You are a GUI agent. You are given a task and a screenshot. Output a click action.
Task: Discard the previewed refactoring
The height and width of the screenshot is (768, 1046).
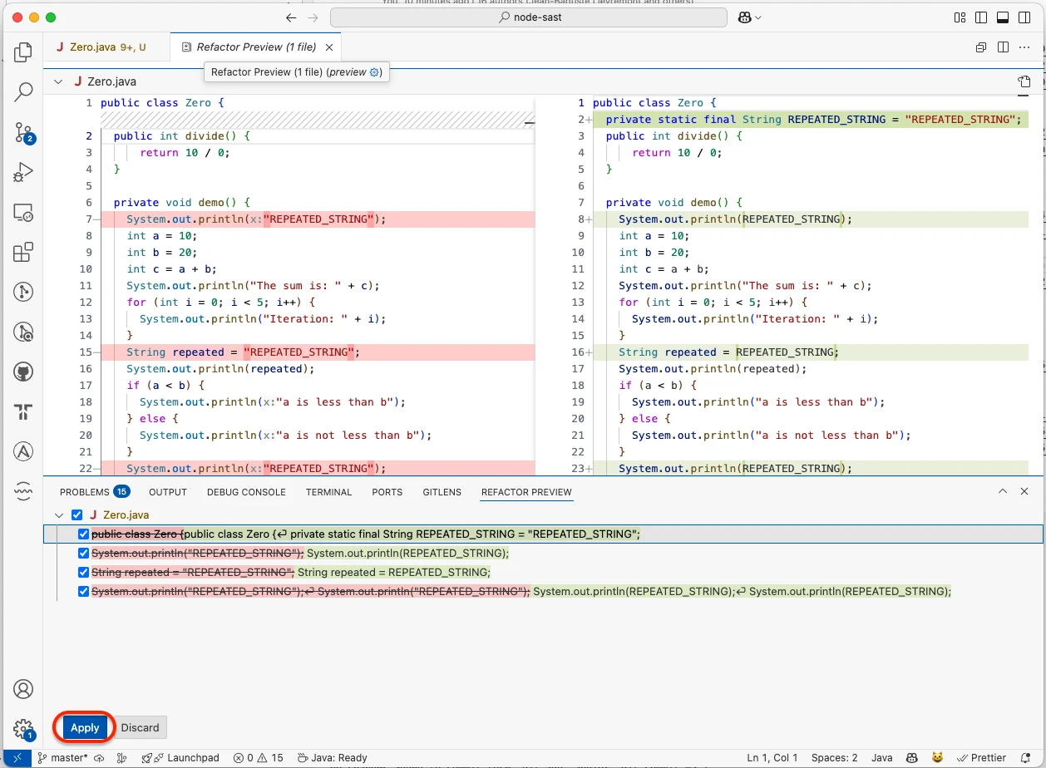coord(139,727)
